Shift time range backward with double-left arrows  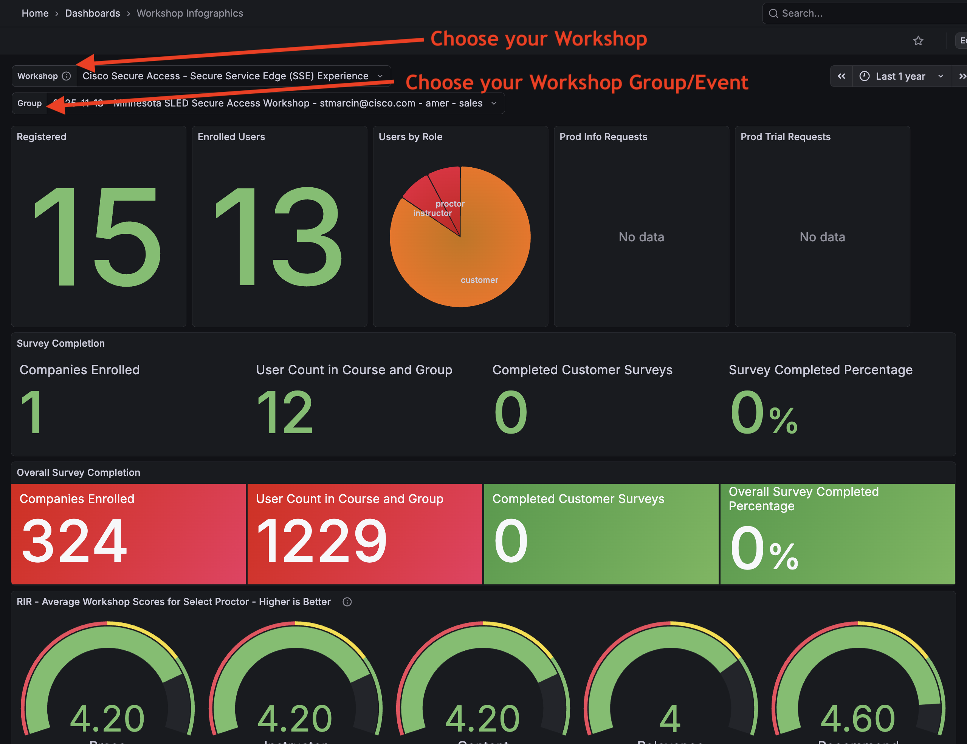841,76
